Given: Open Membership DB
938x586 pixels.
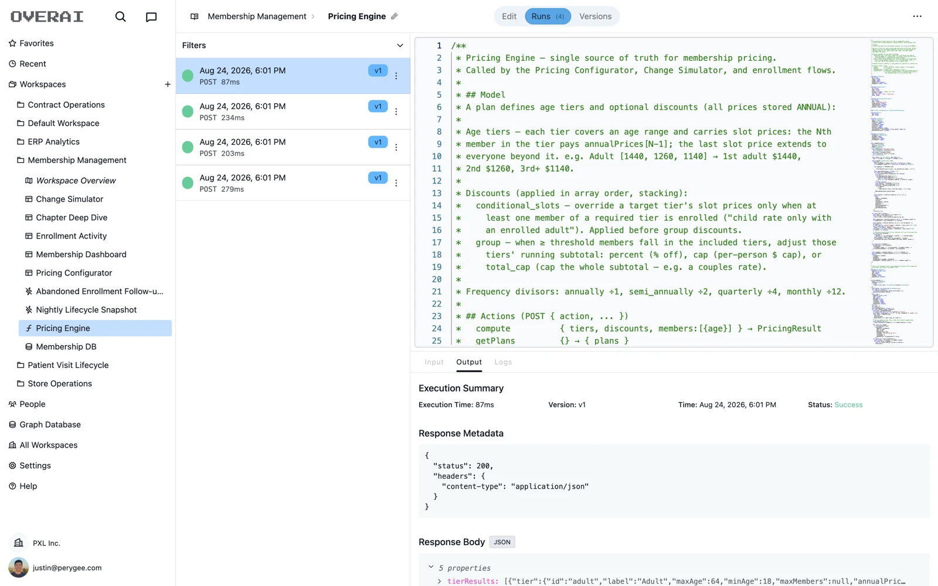Looking at the screenshot, I should point(66,347).
